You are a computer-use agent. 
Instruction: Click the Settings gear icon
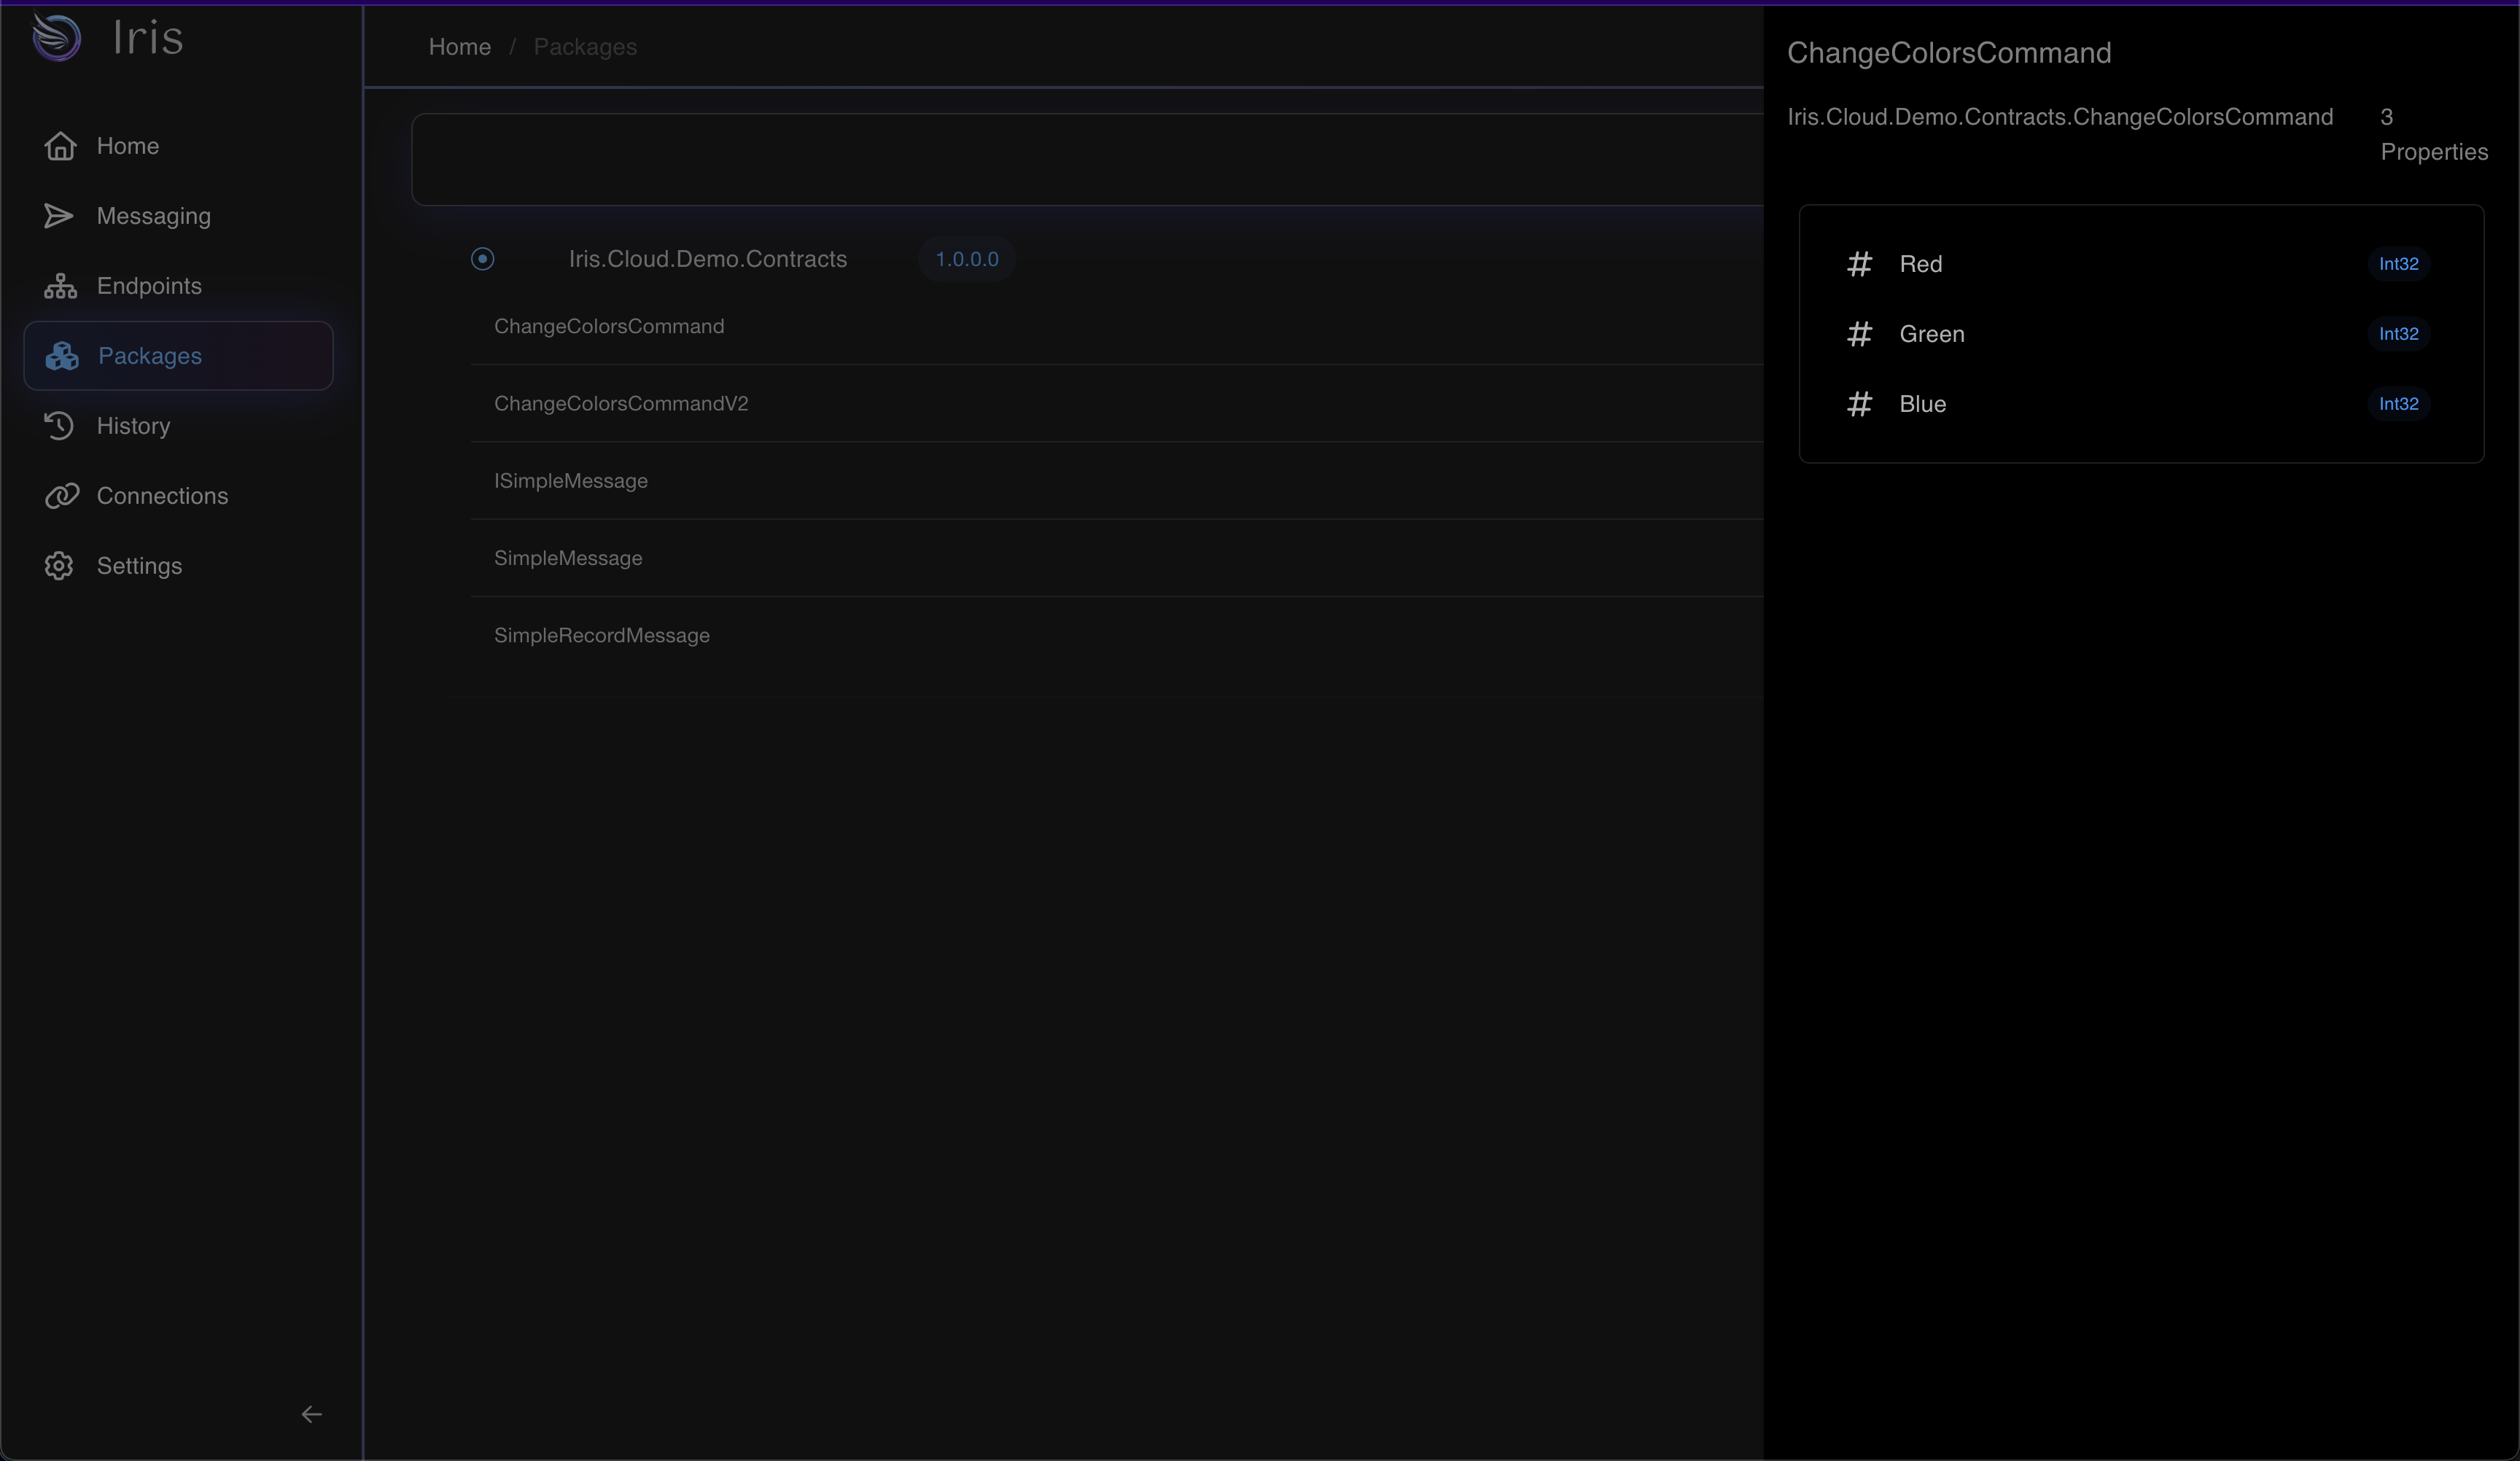pos(59,566)
